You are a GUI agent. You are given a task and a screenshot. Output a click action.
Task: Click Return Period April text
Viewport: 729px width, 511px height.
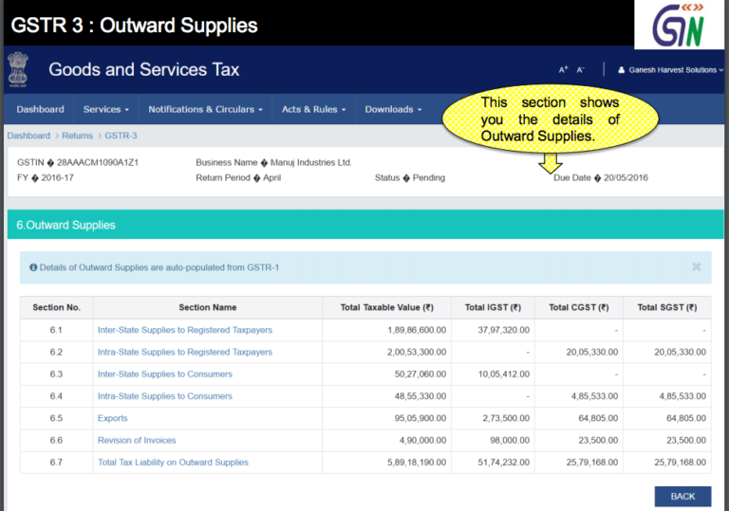tap(238, 178)
